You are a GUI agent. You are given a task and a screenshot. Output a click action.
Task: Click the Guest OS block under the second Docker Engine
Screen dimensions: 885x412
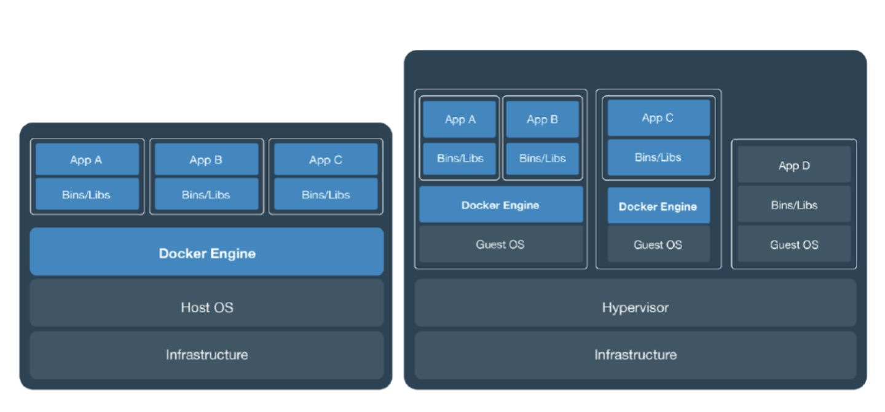click(658, 244)
